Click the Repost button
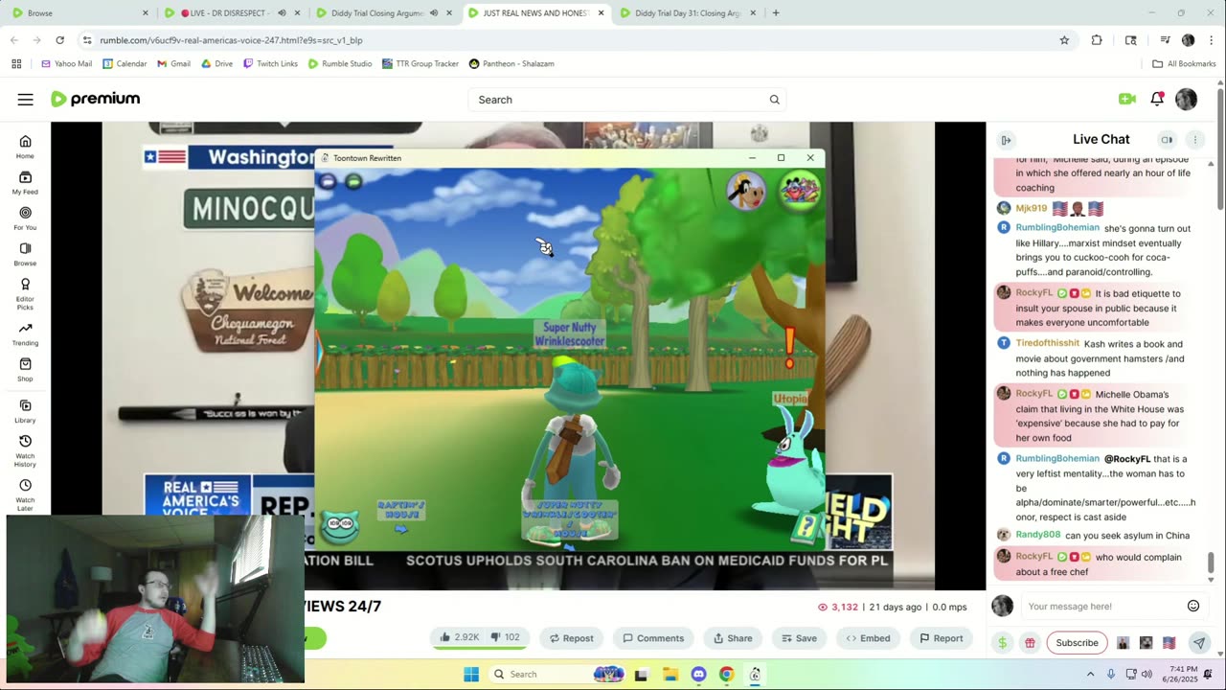1226x690 pixels. (572, 638)
